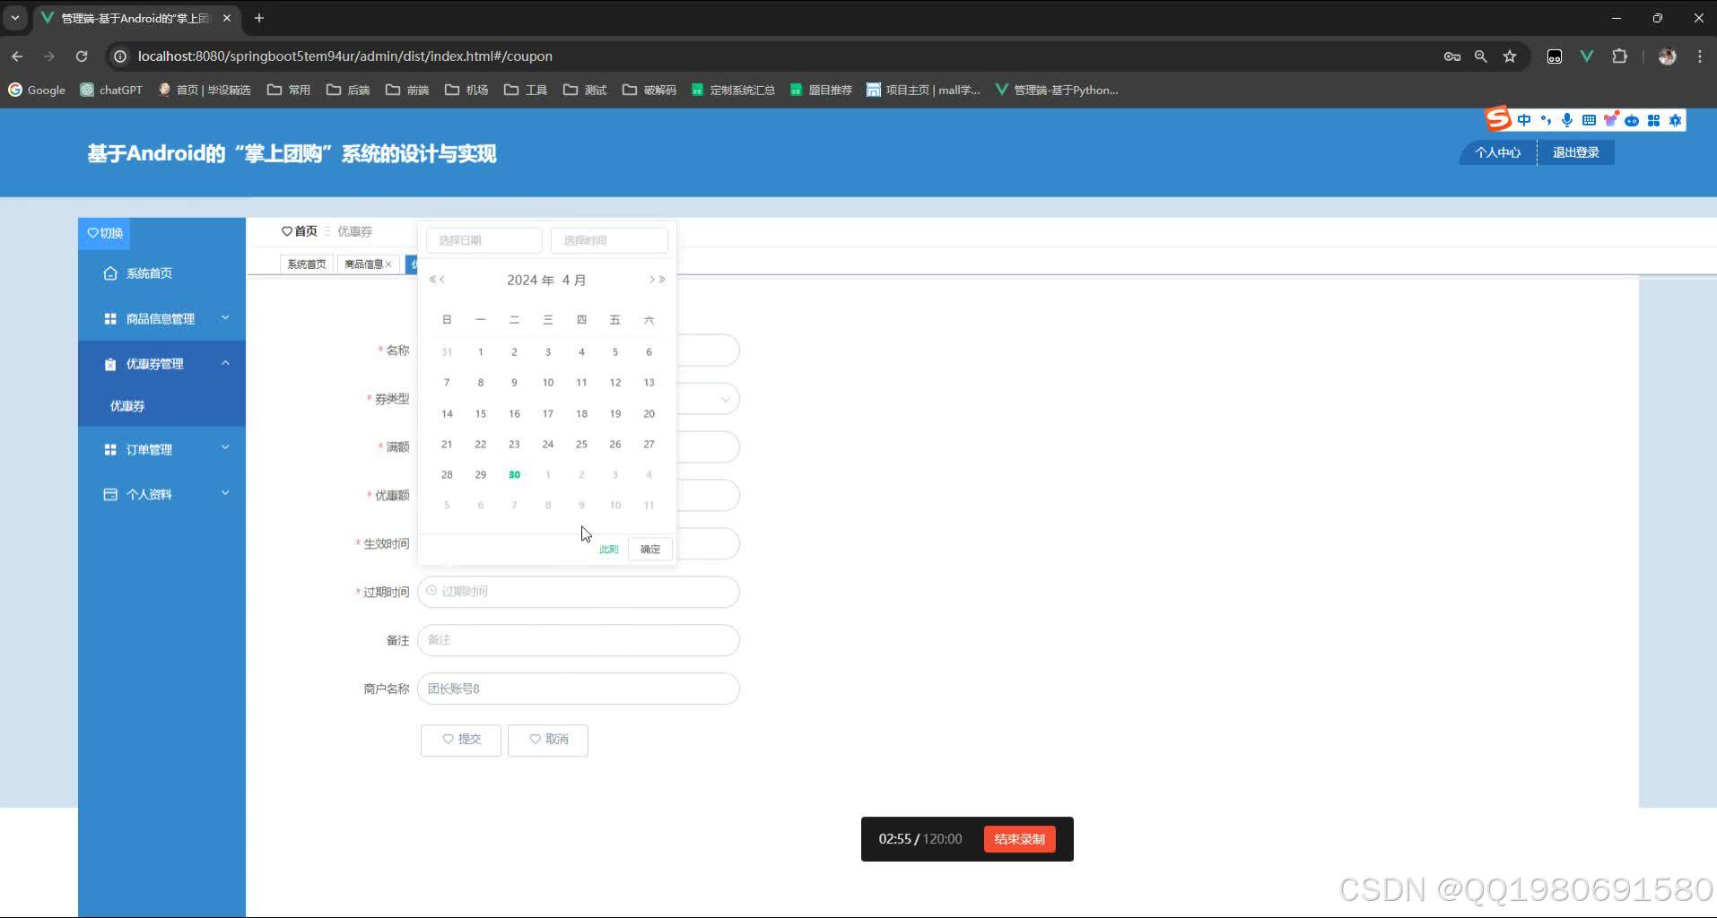Viewport: 1717px width, 918px height.
Task: Click the 切换 toggle button in sidebar
Action: coord(104,233)
